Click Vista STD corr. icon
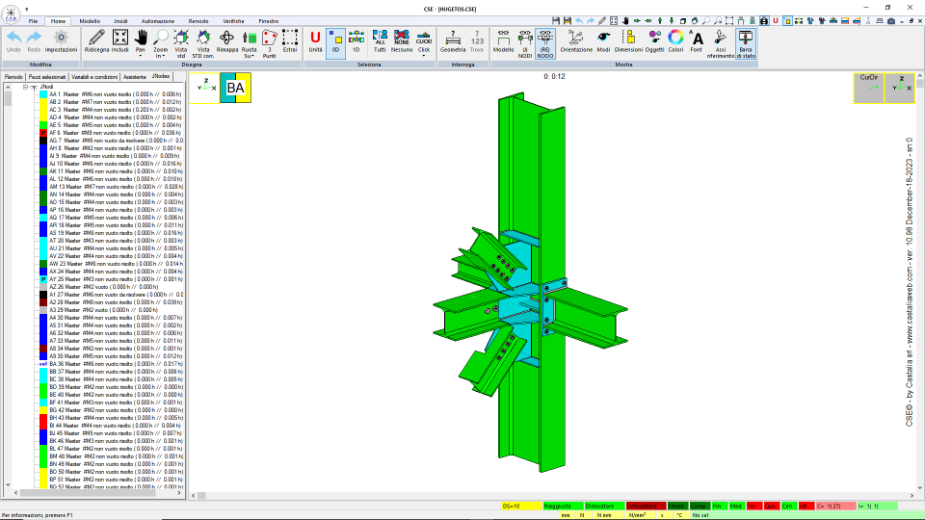This screenshot has height=520, width=925. pyautogui.click(x=203, y=43)
